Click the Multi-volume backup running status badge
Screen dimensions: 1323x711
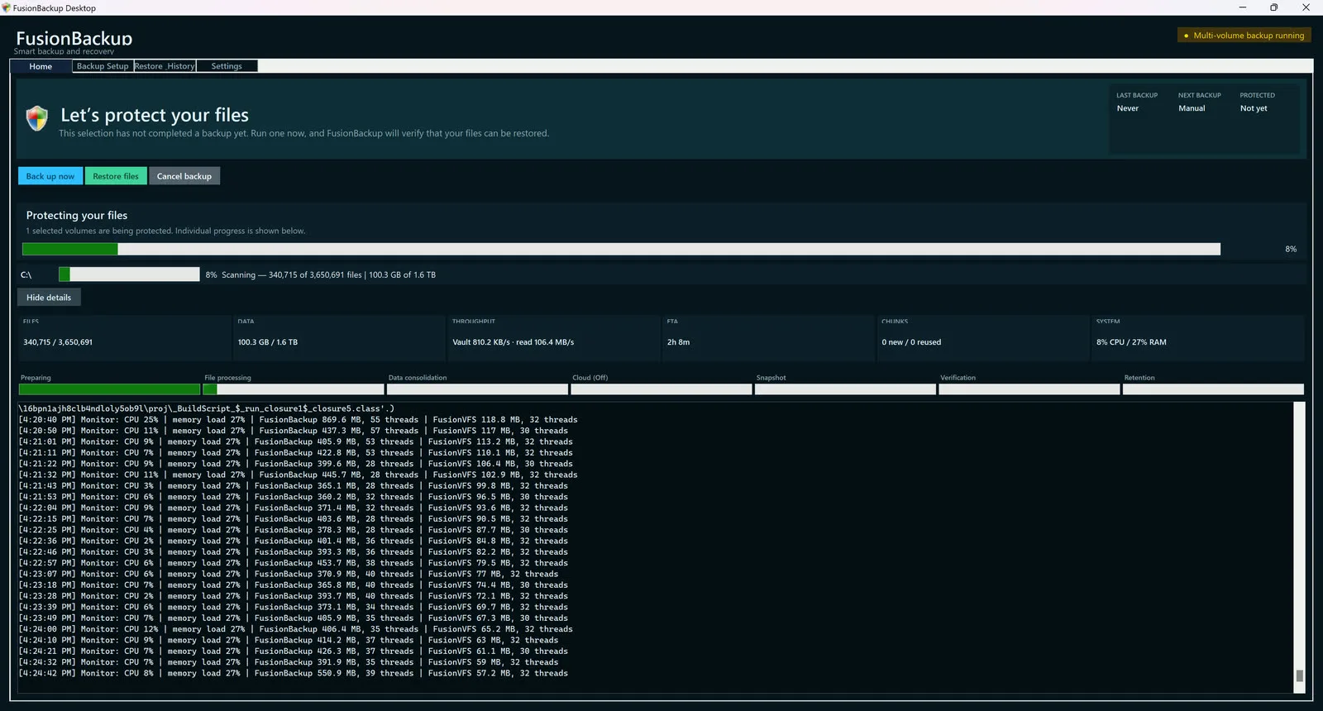click(1244, 36)
